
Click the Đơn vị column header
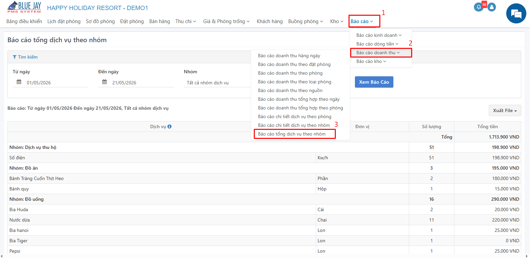click(362, 126)
